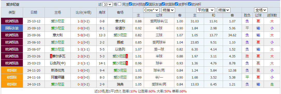This screenshot has width=281, height=94.
Task: Uncheck the 欧洲预选 filter checkbox
Action: coord(131,4)
